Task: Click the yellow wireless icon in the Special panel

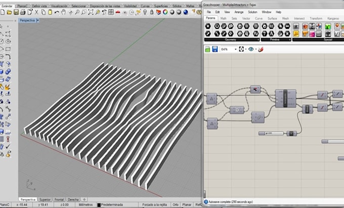Action: coord(296,34)
